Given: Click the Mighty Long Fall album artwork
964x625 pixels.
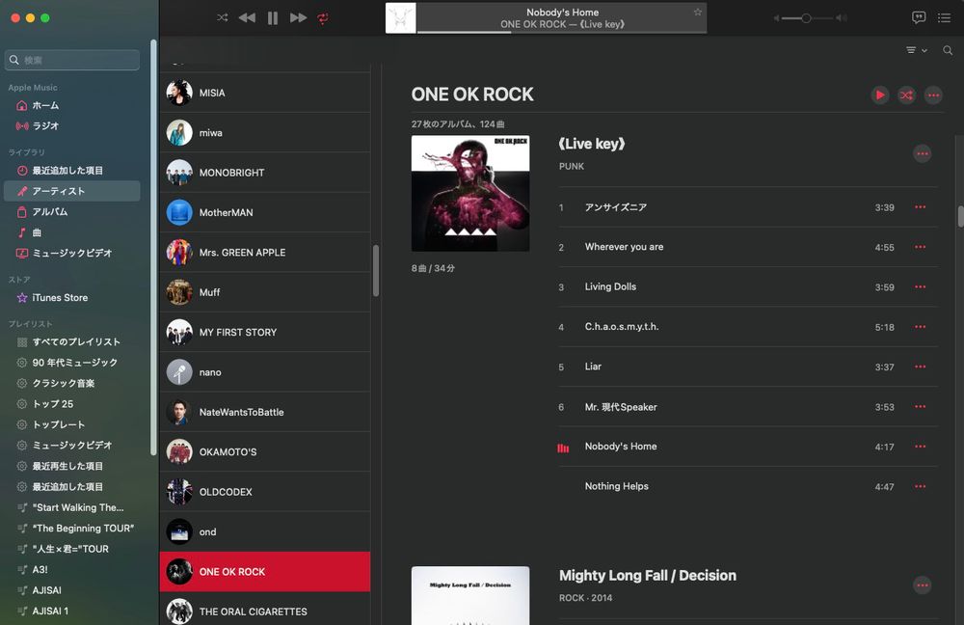Looking at the screenshot, I should [470, 595].
